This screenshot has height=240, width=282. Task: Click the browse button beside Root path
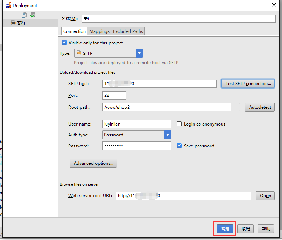click(236, 107)
